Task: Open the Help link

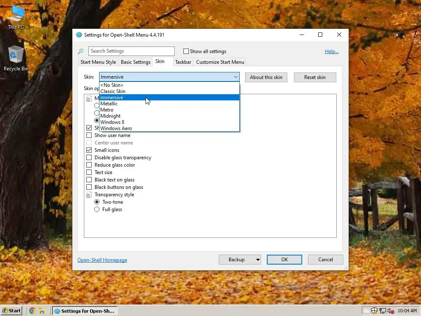Action: point(332,51)
